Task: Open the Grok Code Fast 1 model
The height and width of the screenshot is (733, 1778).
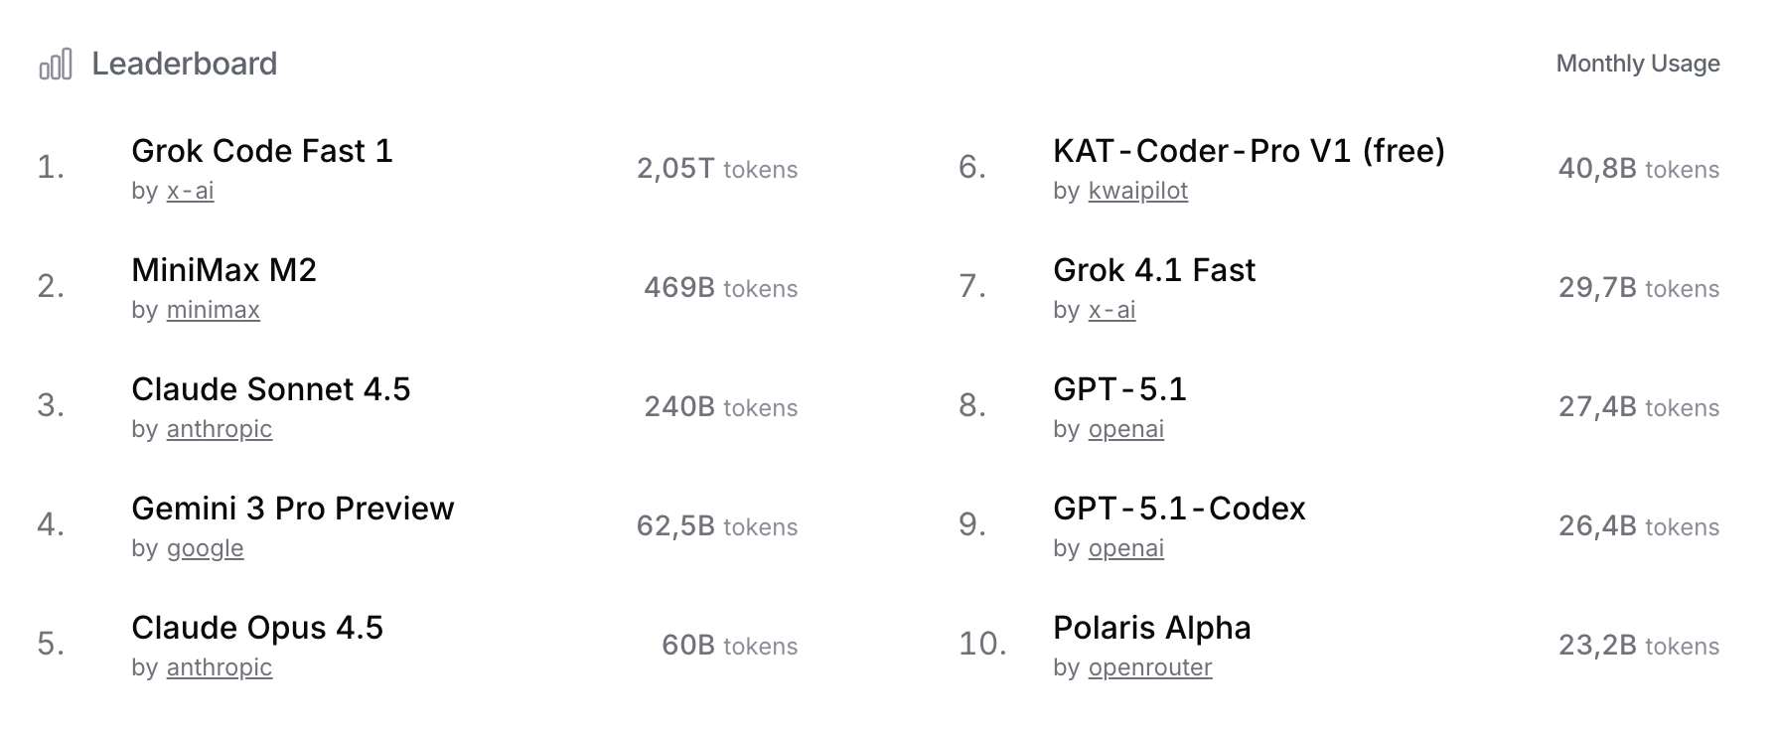Action: [262, 151]
